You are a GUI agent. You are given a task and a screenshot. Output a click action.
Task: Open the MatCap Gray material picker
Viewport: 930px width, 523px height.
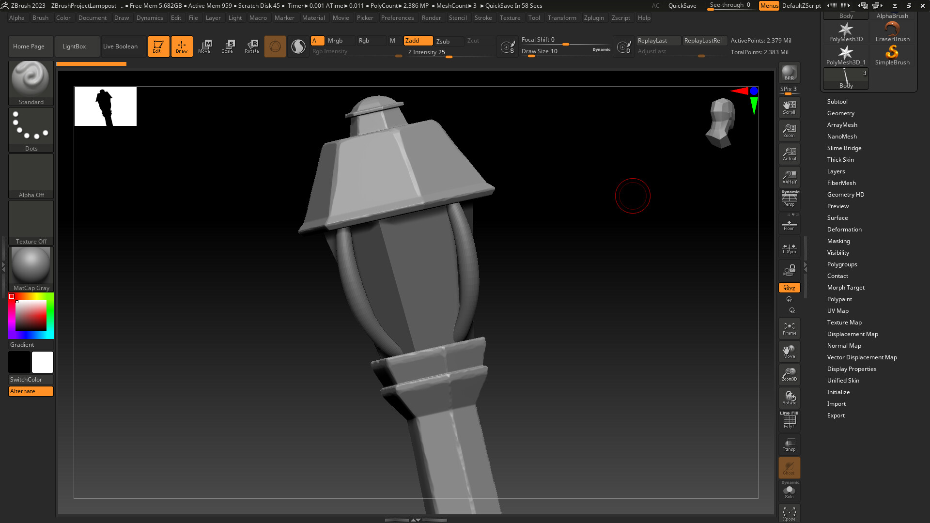[31, 269]
